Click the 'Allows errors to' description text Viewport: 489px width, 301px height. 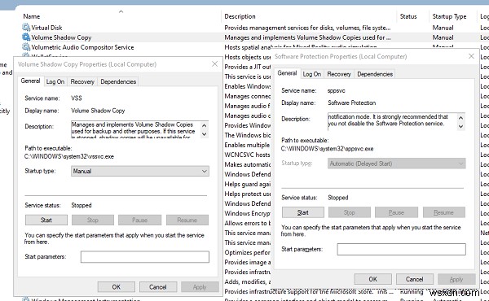point(247,223)
